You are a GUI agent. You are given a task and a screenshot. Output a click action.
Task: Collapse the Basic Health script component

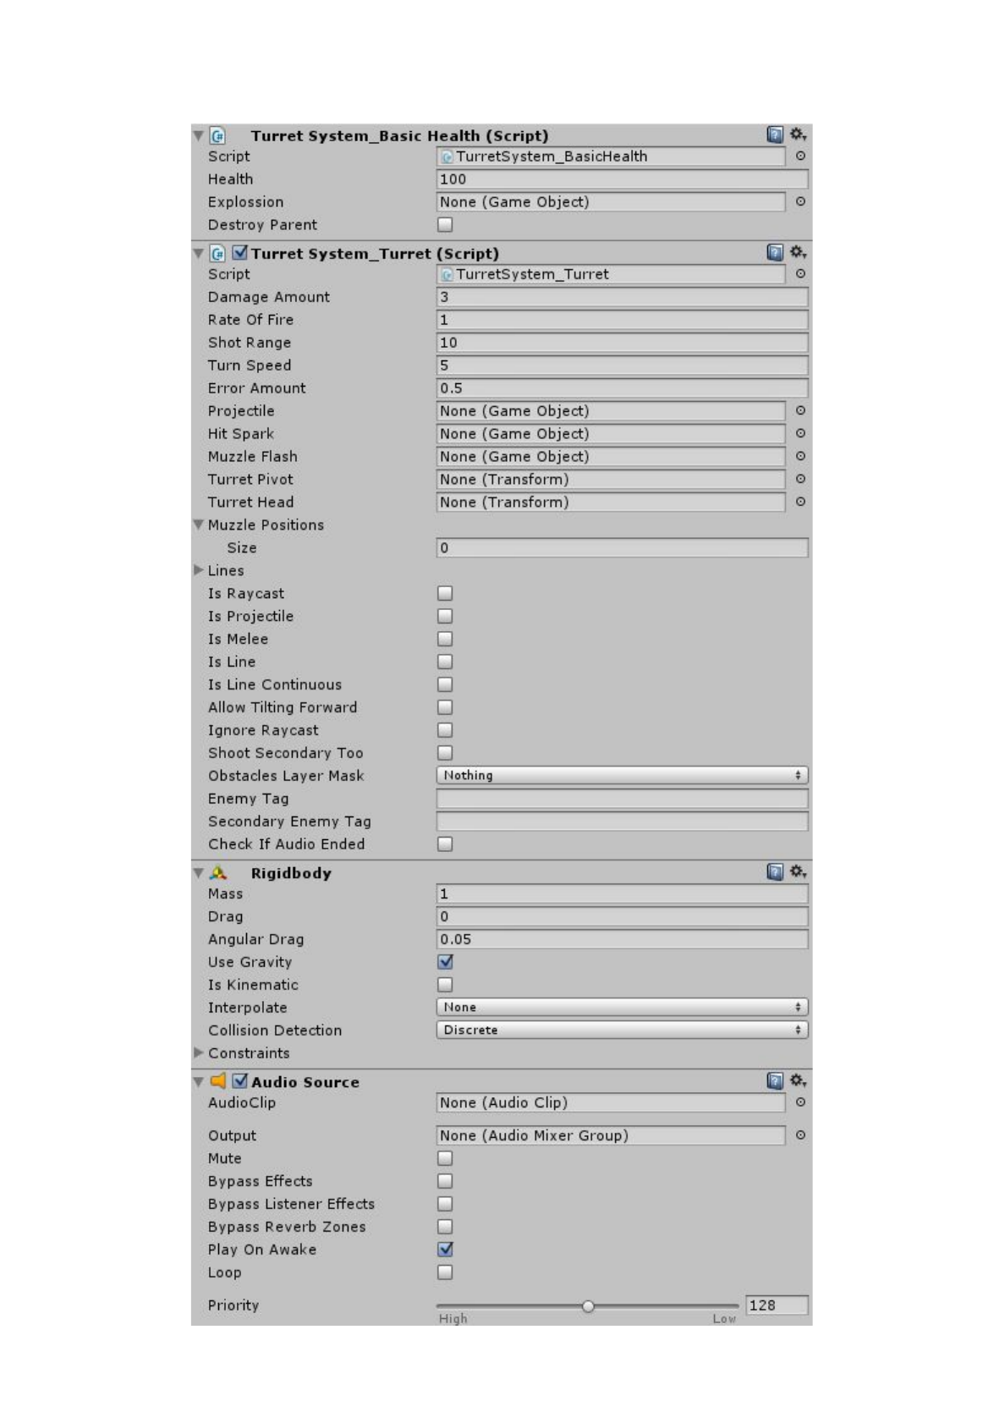[x=199, y=135]
